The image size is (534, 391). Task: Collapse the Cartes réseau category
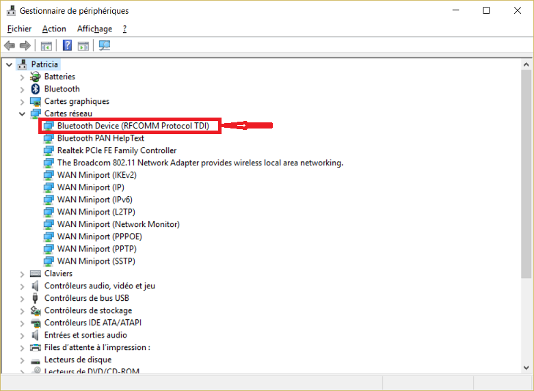22,113
